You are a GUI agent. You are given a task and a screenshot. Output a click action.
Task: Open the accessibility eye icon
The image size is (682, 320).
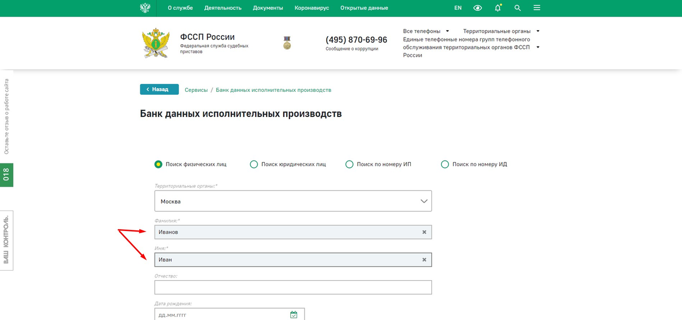(x=477, y=8)
